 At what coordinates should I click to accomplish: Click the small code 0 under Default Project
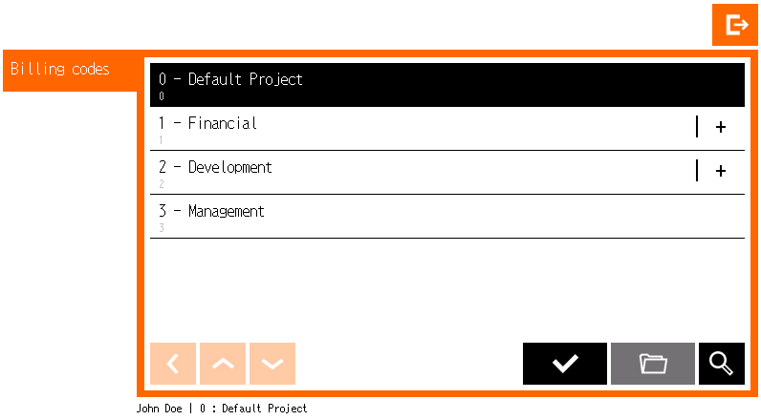[x=162, y=96]
